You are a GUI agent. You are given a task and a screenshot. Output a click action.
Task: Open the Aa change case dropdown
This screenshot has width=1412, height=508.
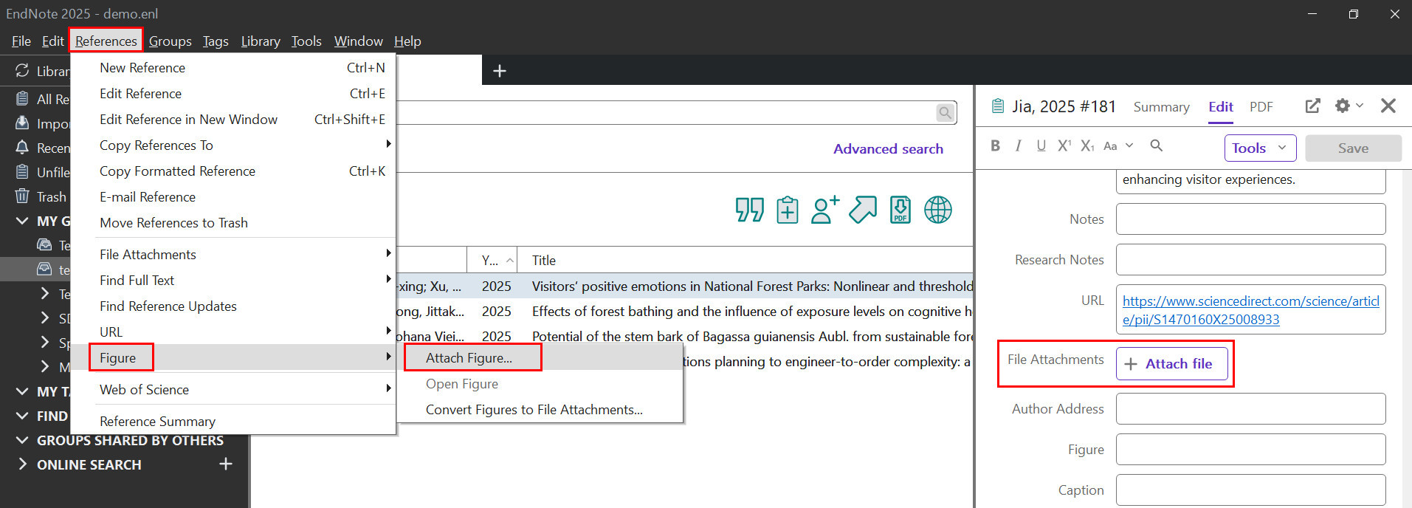point(1117,146)
